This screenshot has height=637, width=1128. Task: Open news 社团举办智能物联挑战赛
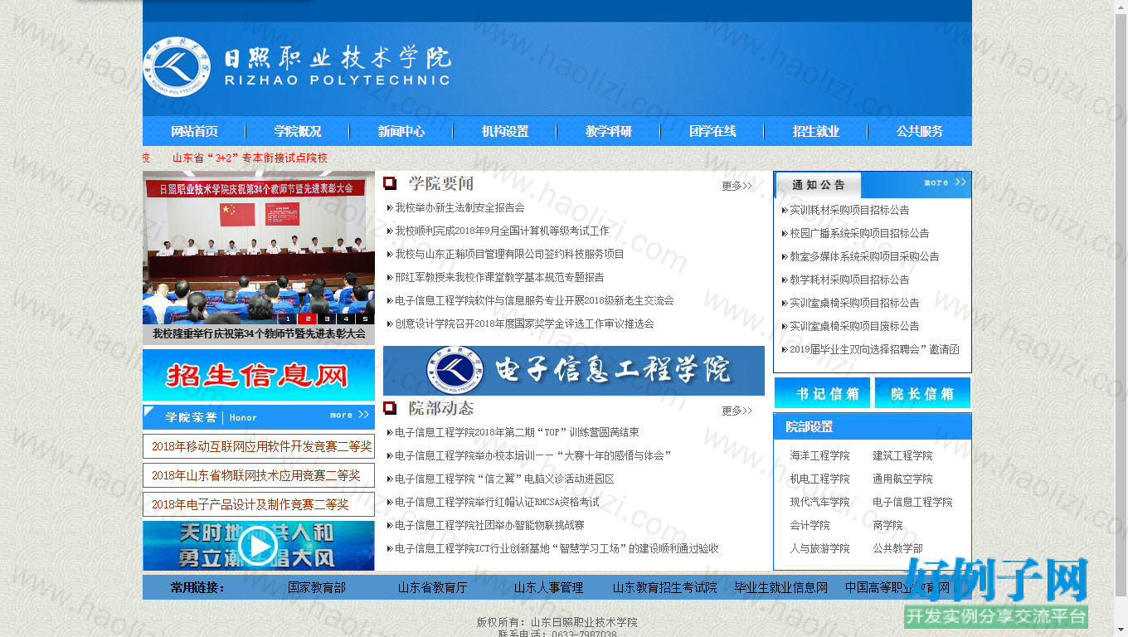489,525
